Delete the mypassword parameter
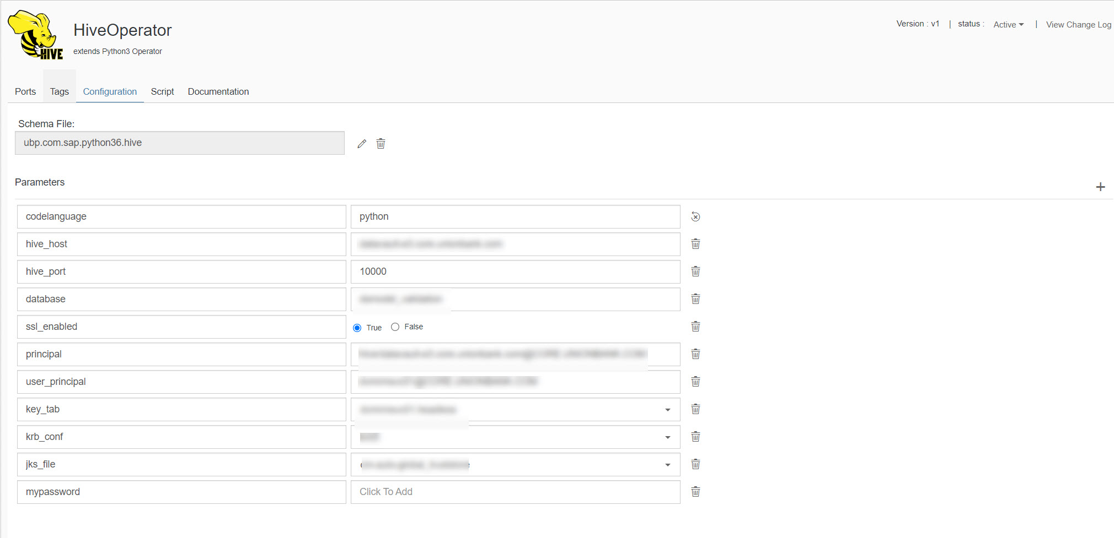The height and width of the screenshot is (538, 1114). [x=695, y=492]
